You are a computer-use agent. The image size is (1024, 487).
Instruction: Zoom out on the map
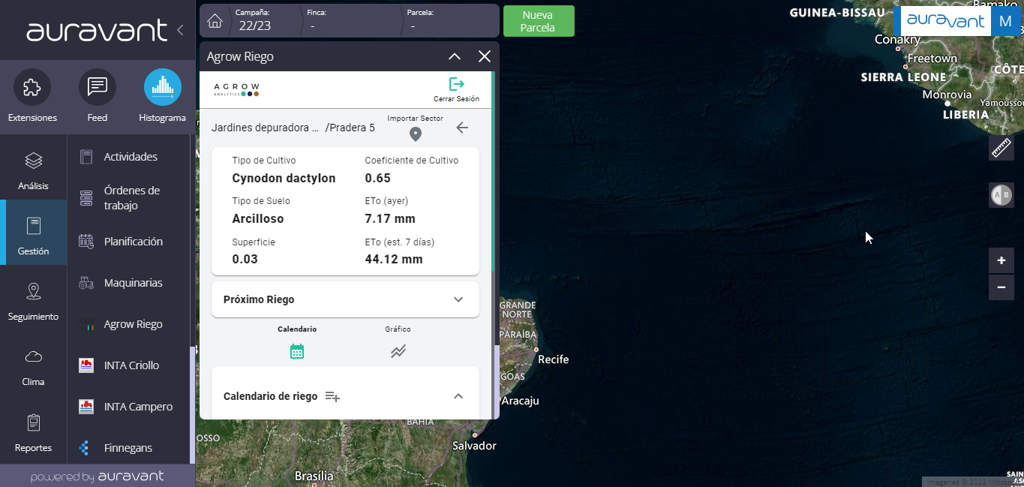[1001, 287]
